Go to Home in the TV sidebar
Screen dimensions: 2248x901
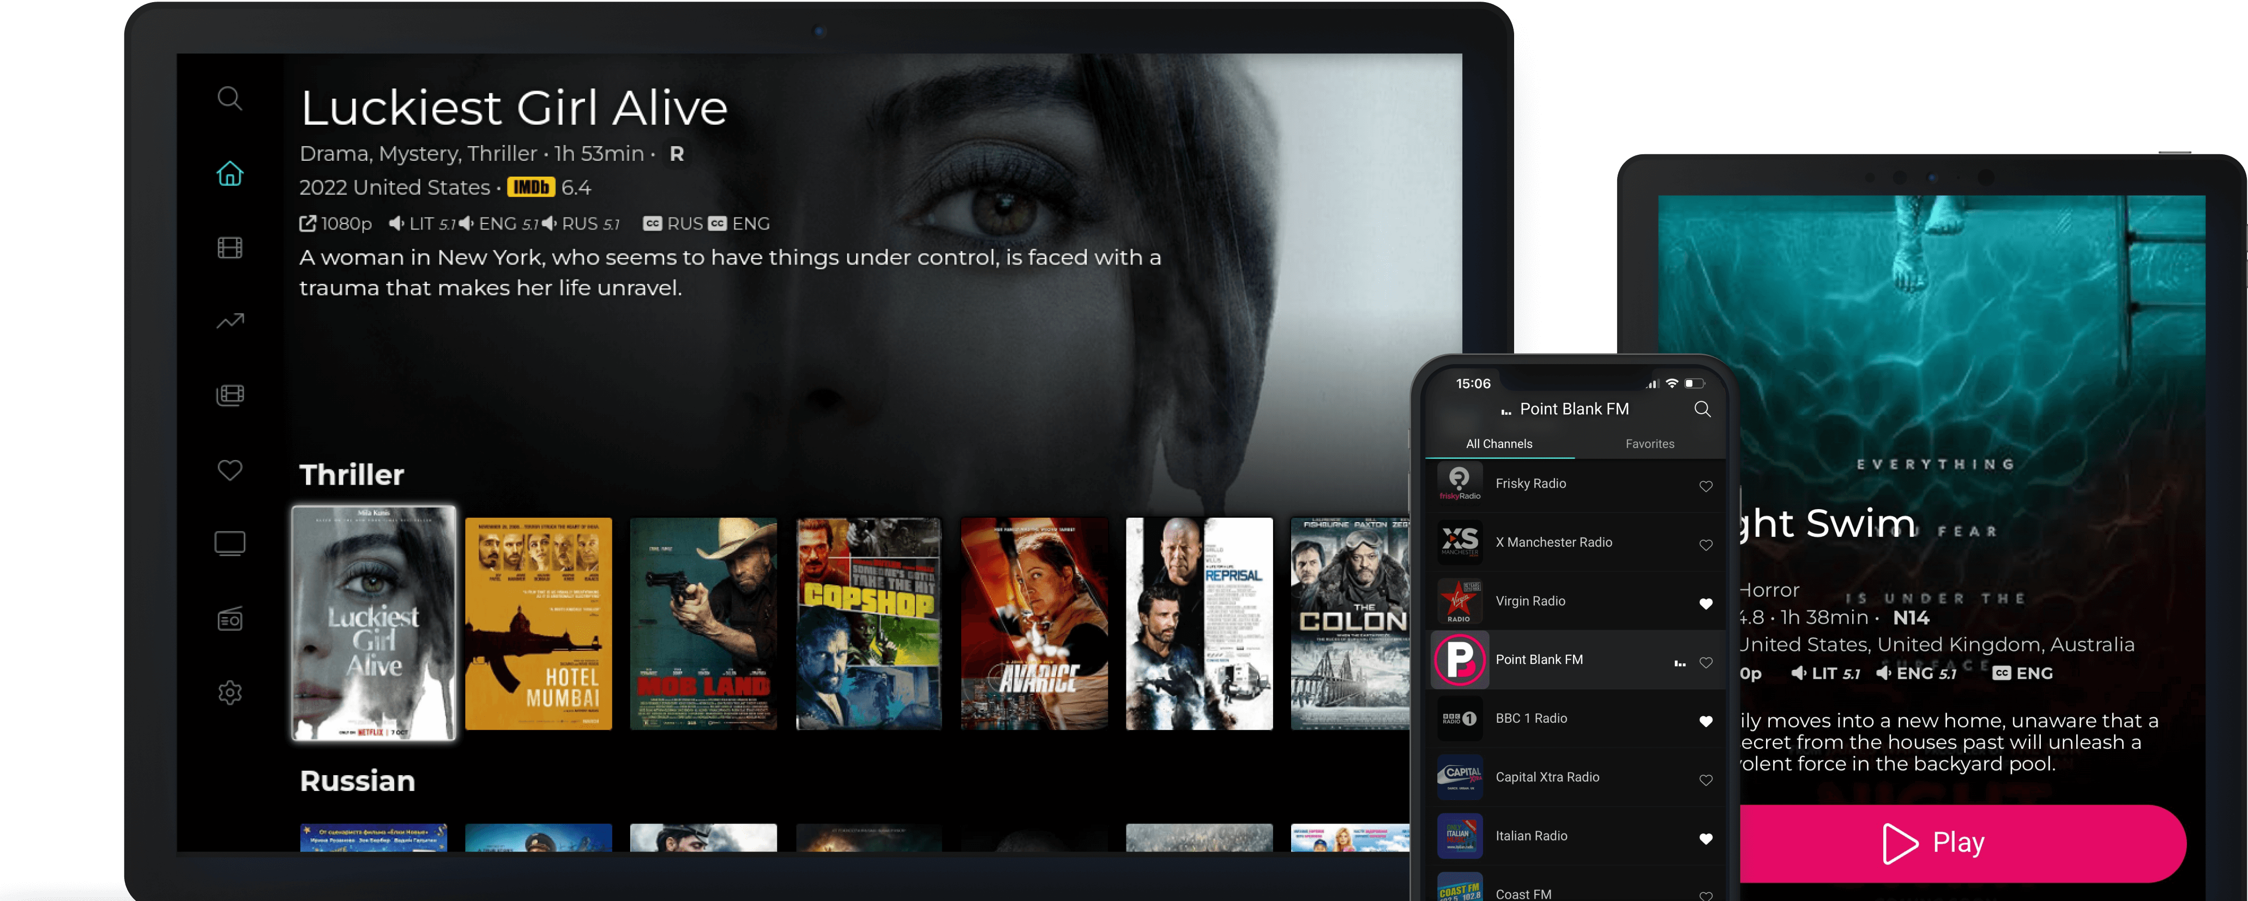click(x=230, y=173)
